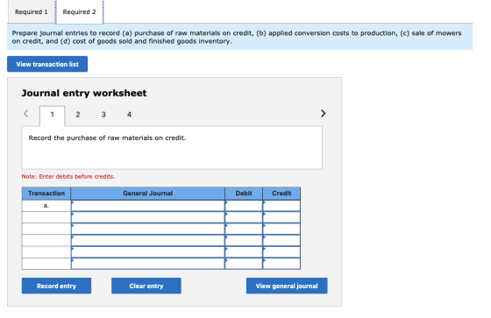This screenshot has height=318, width=491.
Task: Click the View transaction list button
Action: 47,64
